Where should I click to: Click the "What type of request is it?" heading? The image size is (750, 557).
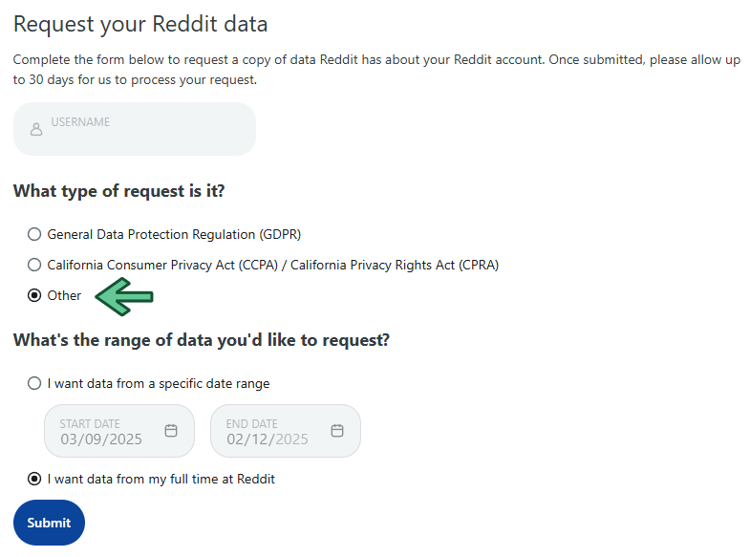click(x=119, y=191)
